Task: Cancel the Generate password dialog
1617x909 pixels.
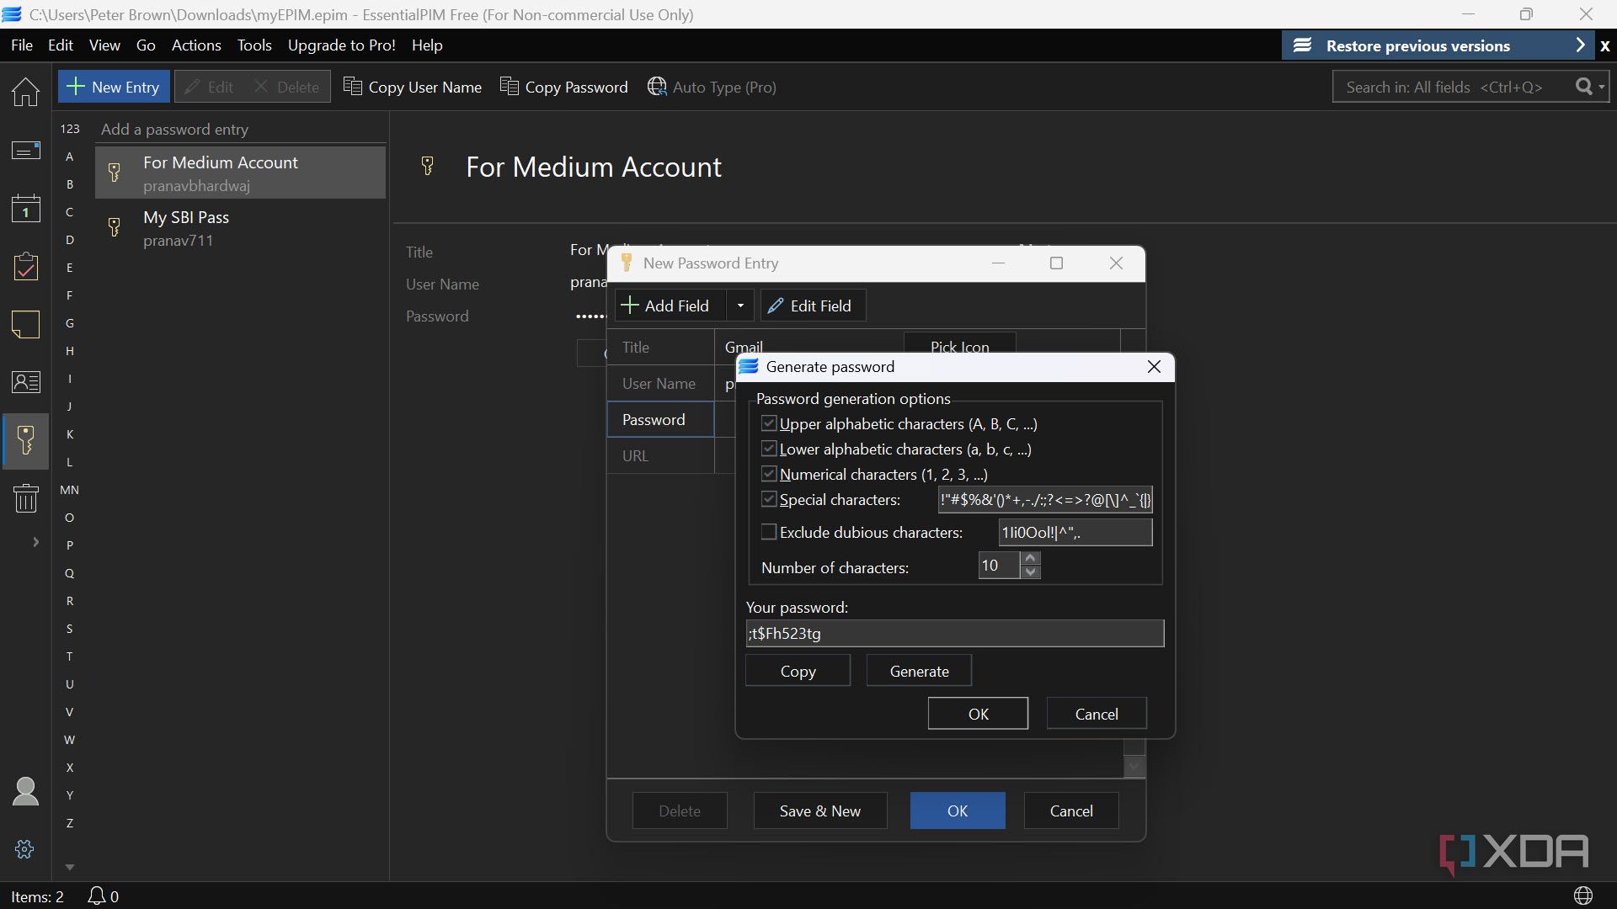Action: (1097, 714)
